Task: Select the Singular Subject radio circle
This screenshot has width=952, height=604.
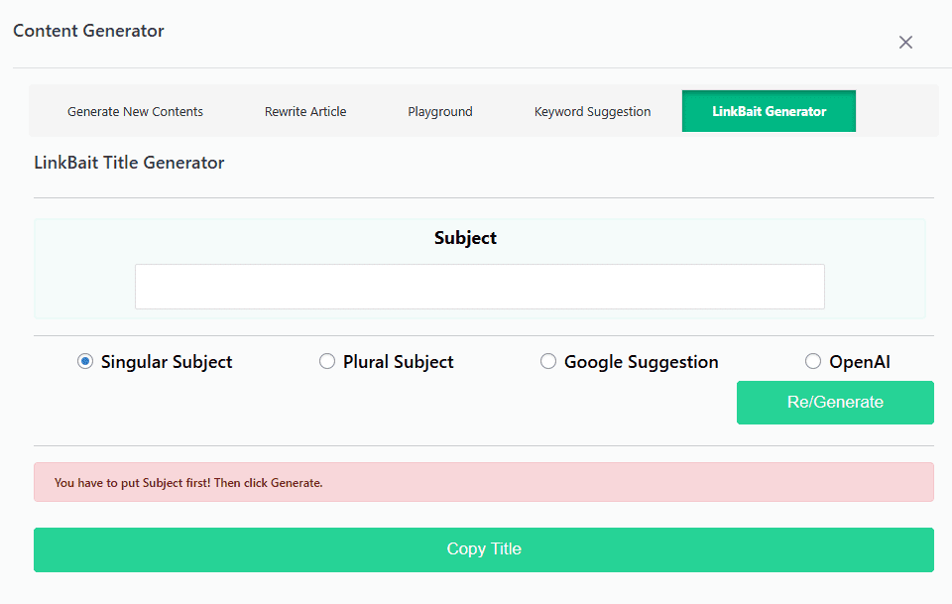Action: (x=85, y=362)
